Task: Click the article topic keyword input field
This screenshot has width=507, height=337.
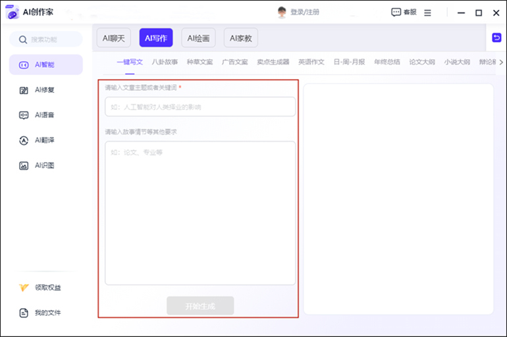Action: [200, 107]
